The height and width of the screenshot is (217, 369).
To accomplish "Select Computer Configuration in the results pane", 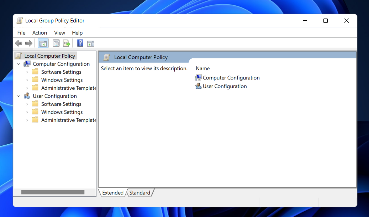I will (231, 77).
